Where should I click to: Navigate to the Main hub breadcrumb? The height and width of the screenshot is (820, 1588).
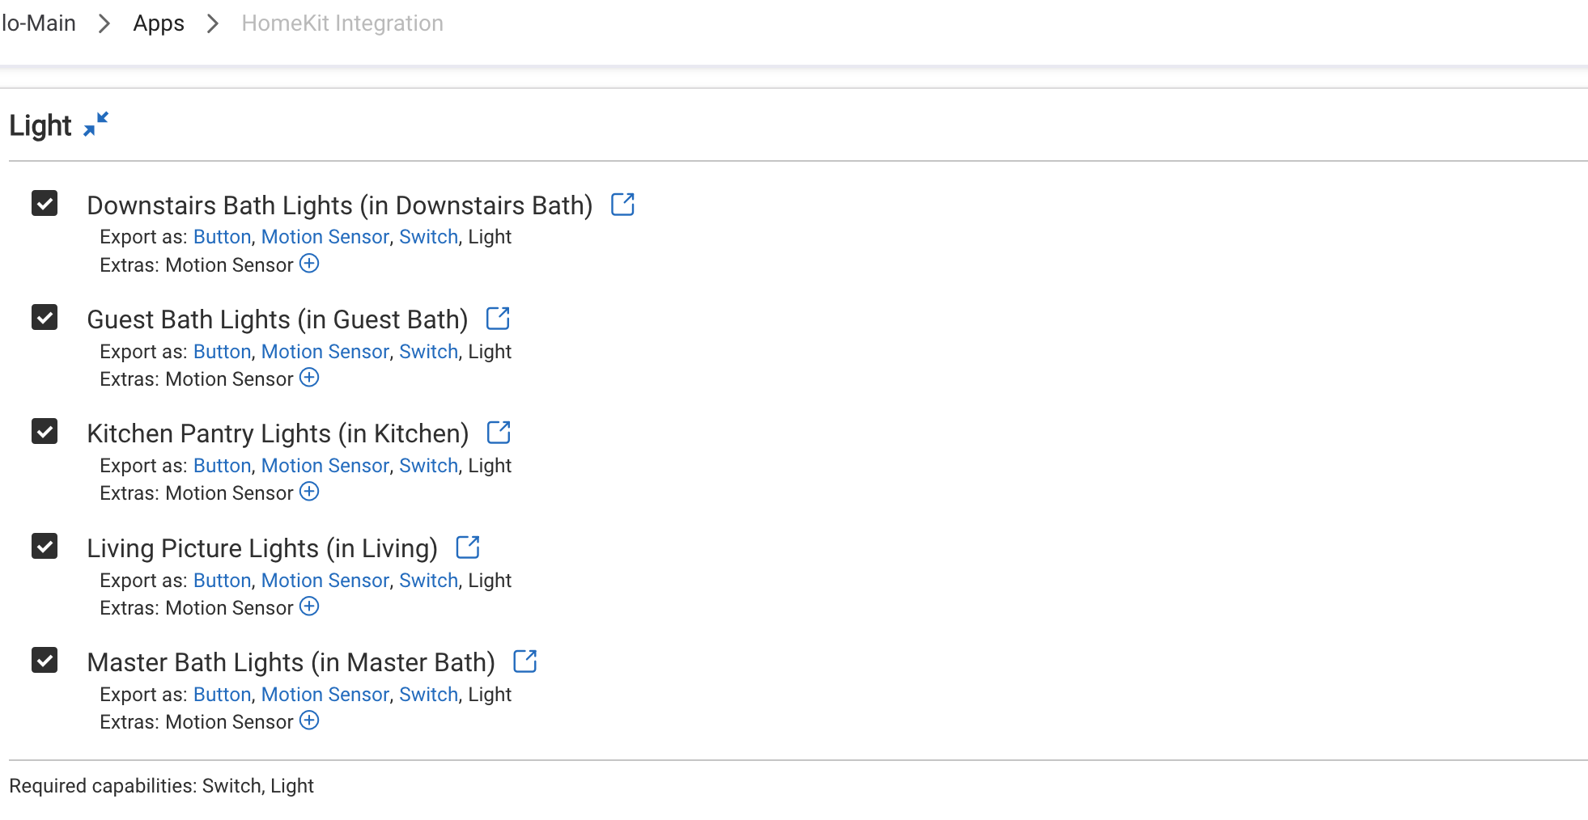click(x=38, y=23)
